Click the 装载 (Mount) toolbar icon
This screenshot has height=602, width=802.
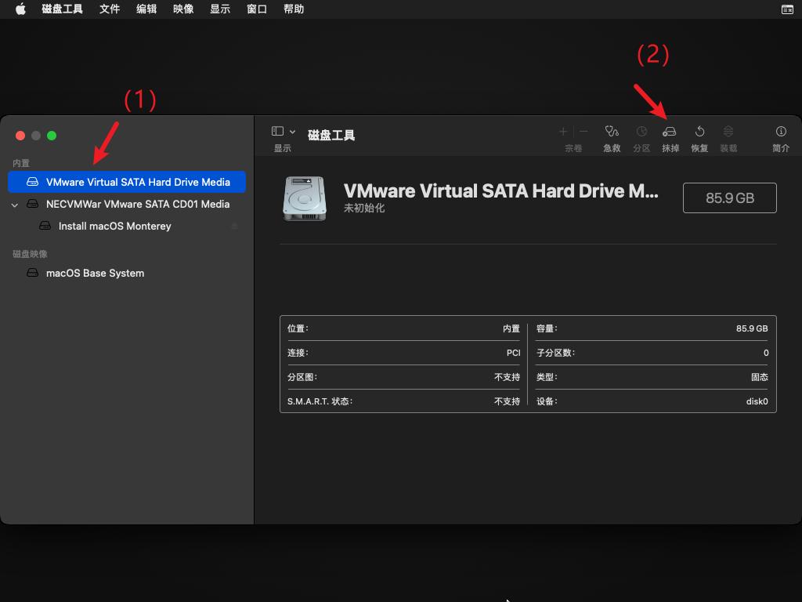click(x=728, y=133)
